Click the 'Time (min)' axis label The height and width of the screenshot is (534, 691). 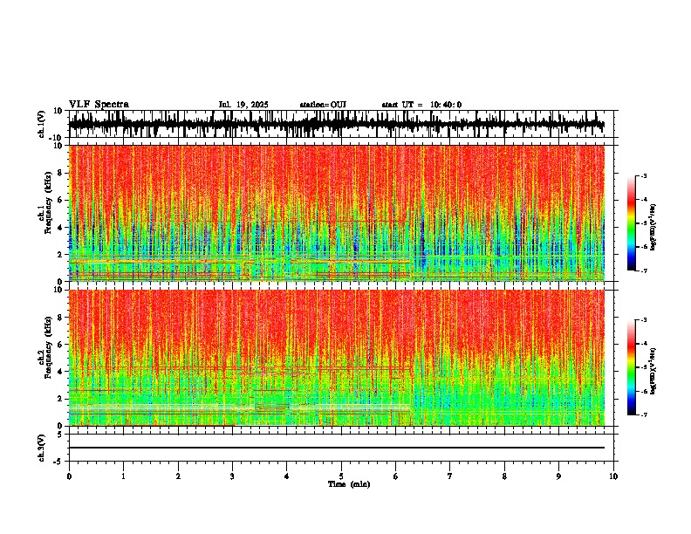[349, 484]
